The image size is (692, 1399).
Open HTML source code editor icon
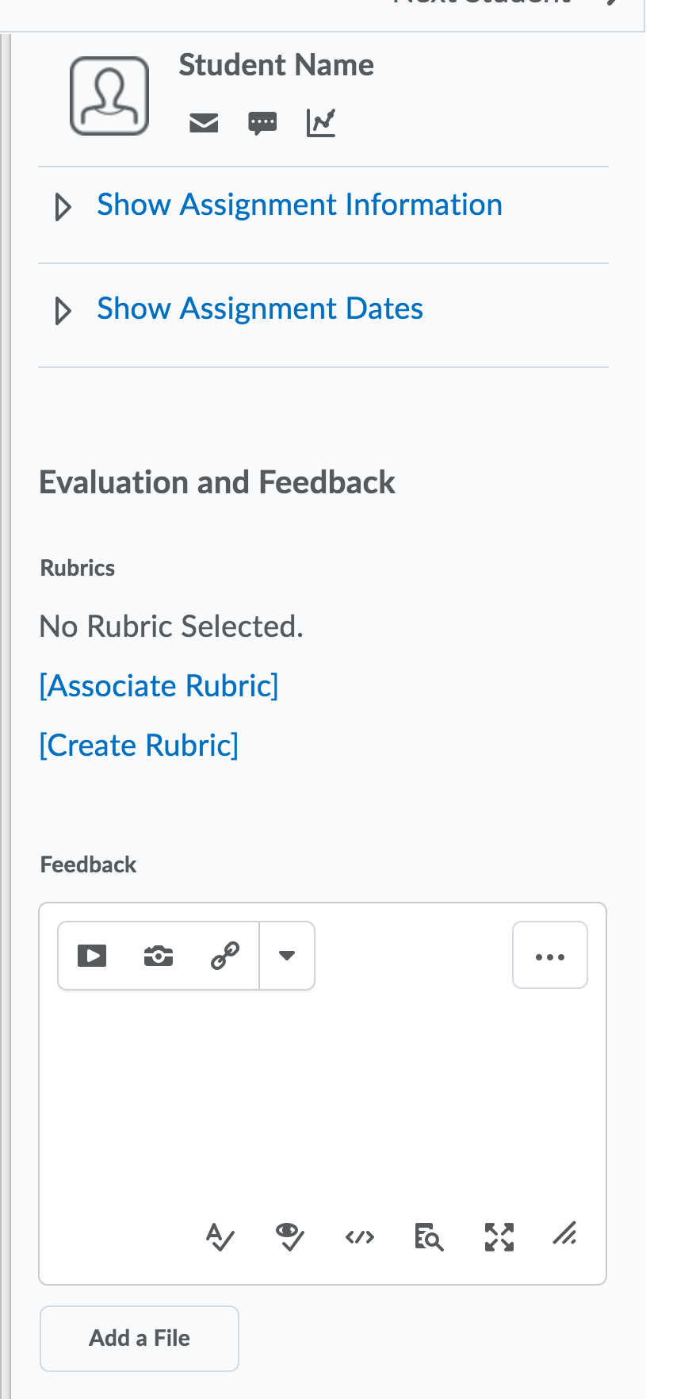click(x=360, y=1236)
